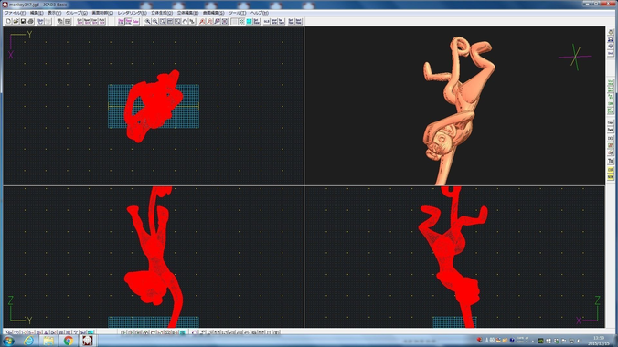
Task: Click the top view (XY) viewport
Action: tap(154, 106)
